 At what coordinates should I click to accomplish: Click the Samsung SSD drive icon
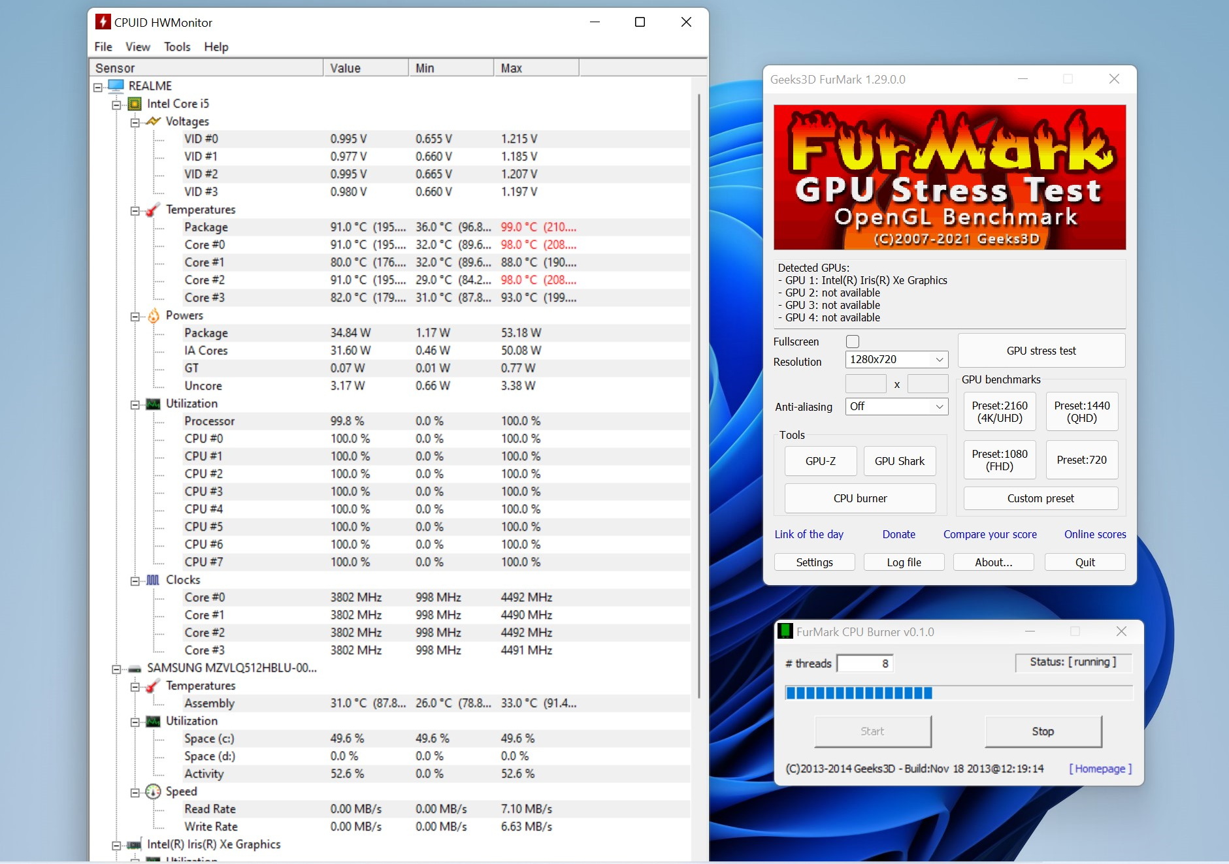click(x=135, y=669)
